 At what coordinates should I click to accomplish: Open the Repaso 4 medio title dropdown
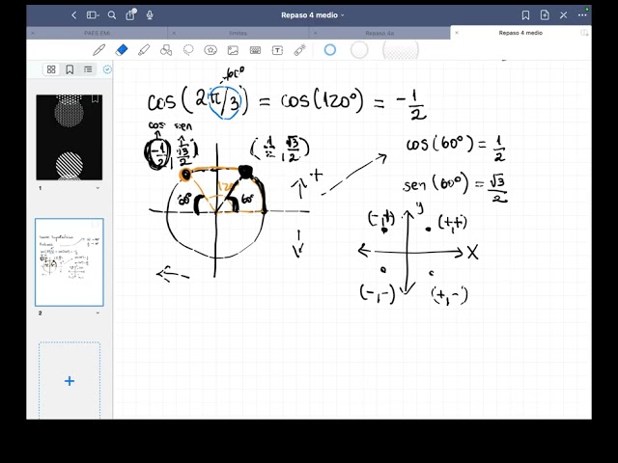tap(312, 15)
